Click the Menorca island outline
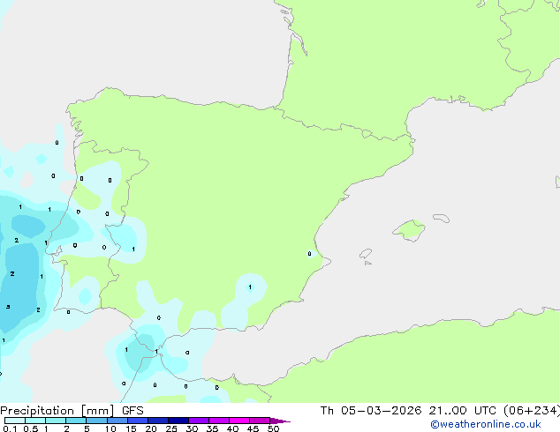 (x=441, y=218)
